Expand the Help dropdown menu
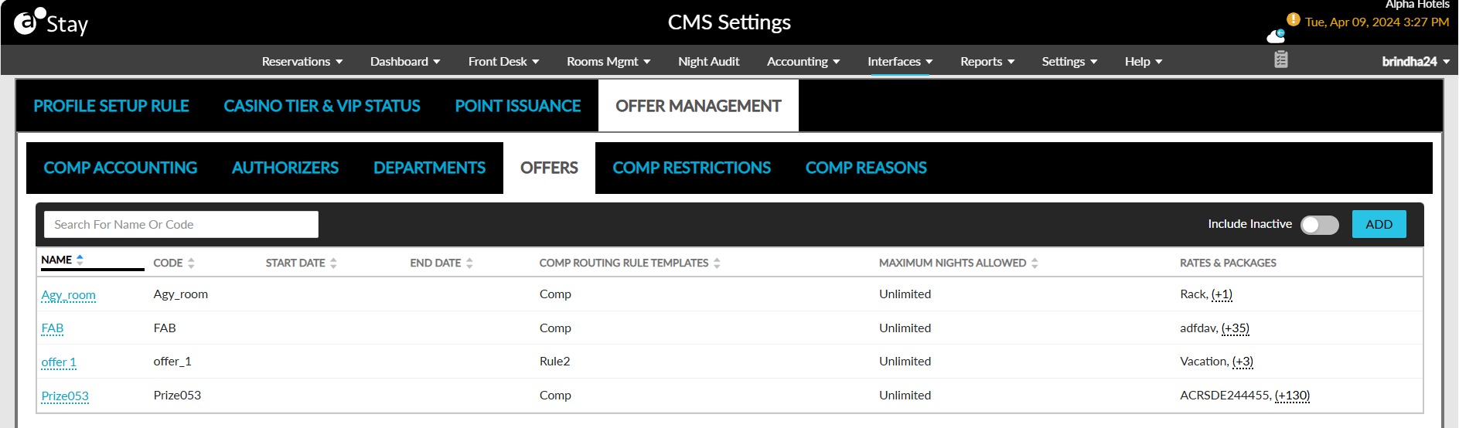 click(1144, 62)
